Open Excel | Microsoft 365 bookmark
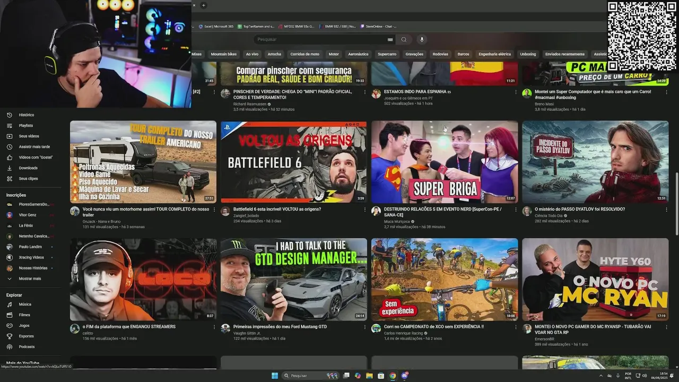Viewport: 679px width, 382px height. point(216,26)
